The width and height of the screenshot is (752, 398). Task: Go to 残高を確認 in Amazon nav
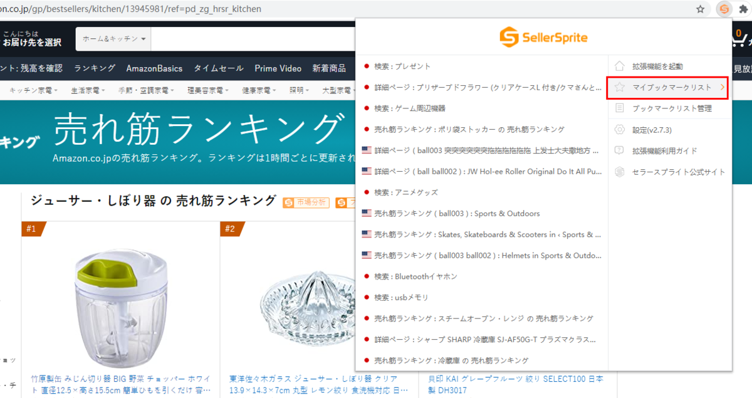[x=41, y=68]
